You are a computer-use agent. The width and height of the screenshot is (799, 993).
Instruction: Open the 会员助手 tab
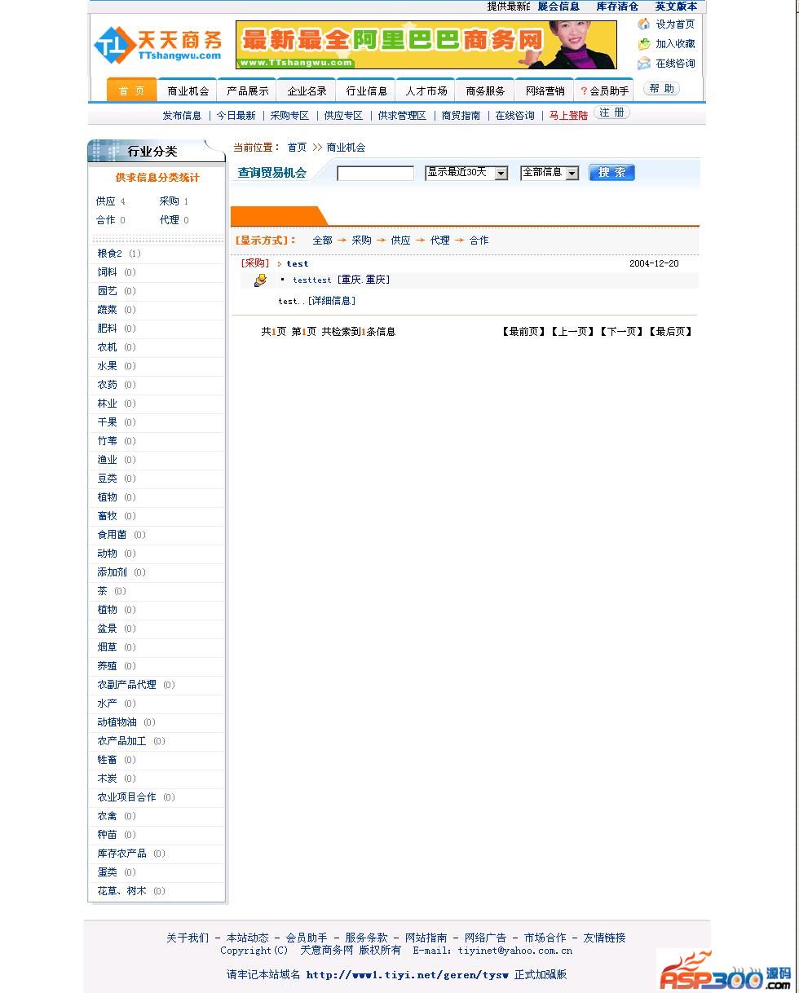point(604,90)
